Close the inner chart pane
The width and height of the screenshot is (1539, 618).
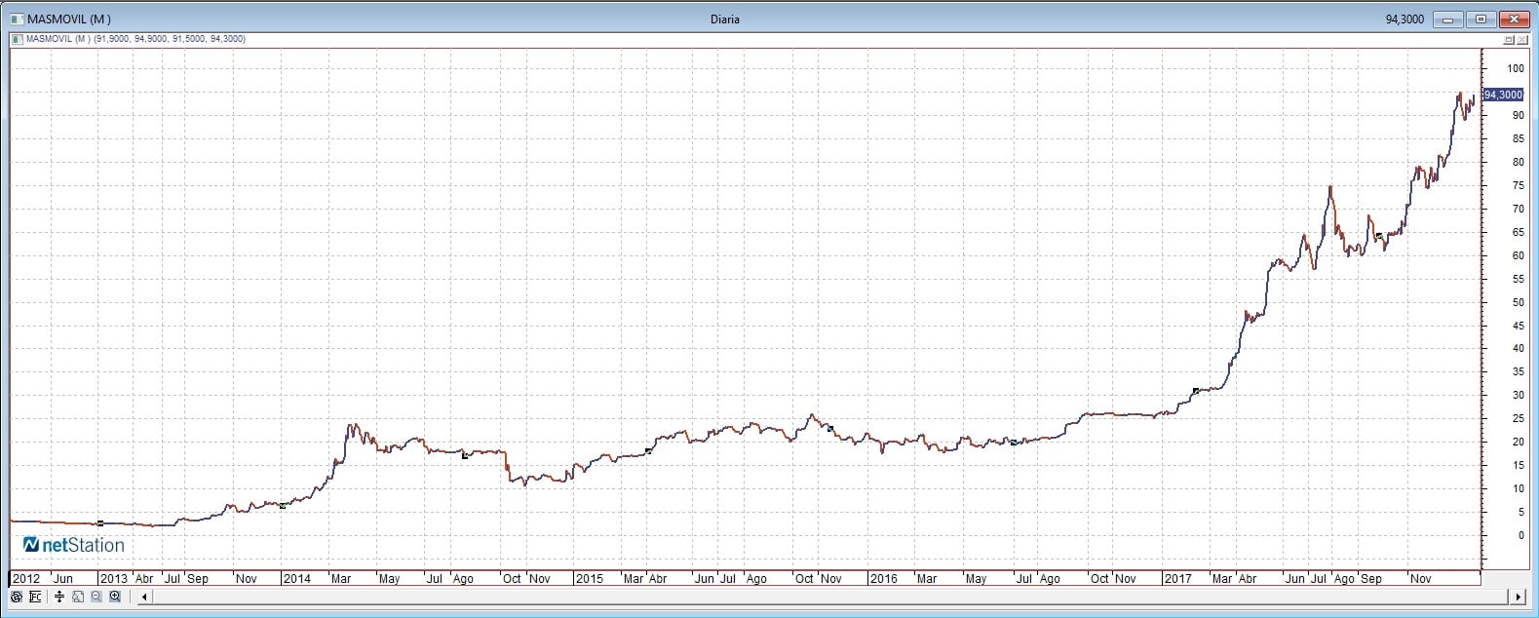click(x=1522, y=40)
